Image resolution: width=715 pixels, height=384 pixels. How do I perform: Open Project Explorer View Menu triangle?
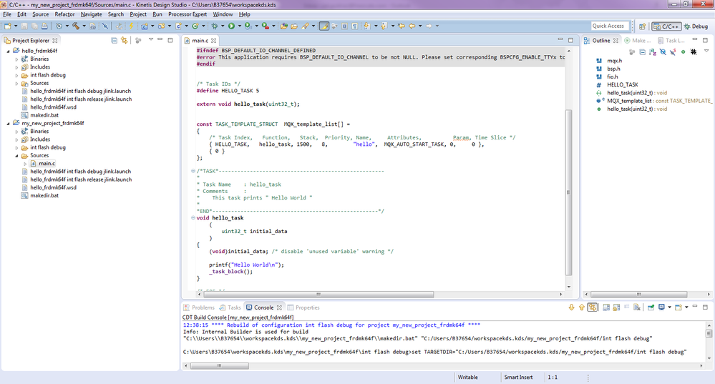151,39
